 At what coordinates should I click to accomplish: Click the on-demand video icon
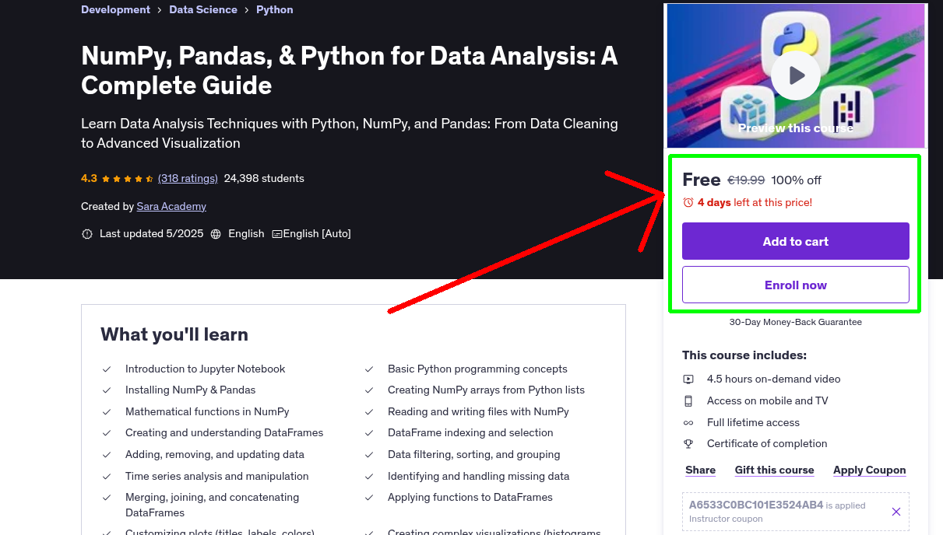point(688,379)
